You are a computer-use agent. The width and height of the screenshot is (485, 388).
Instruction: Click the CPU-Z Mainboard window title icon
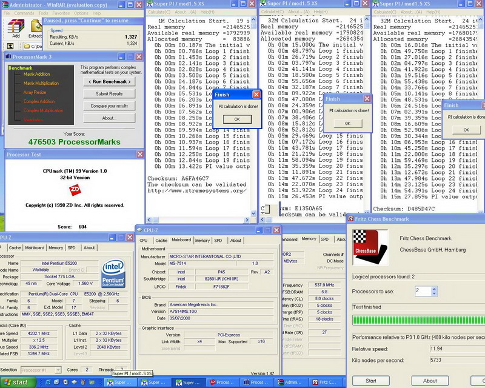139,230
